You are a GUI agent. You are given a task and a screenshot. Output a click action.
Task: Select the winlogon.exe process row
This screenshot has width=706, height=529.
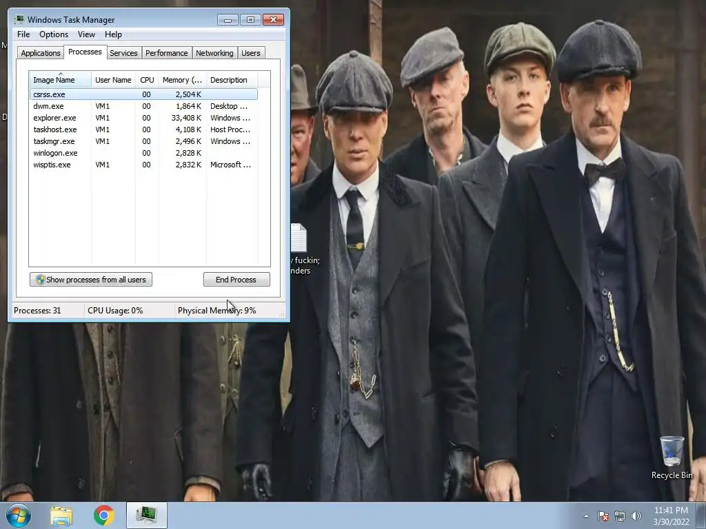tap(143, 153)
